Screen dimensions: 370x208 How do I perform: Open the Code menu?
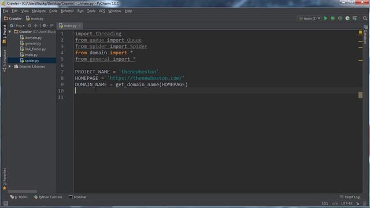click(53, 11)
